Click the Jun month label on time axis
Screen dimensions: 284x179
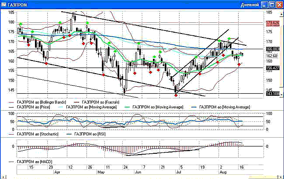click(138, 172)
